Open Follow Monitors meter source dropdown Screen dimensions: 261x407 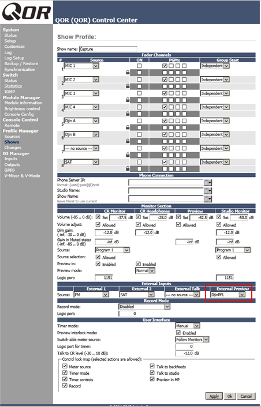192,340
